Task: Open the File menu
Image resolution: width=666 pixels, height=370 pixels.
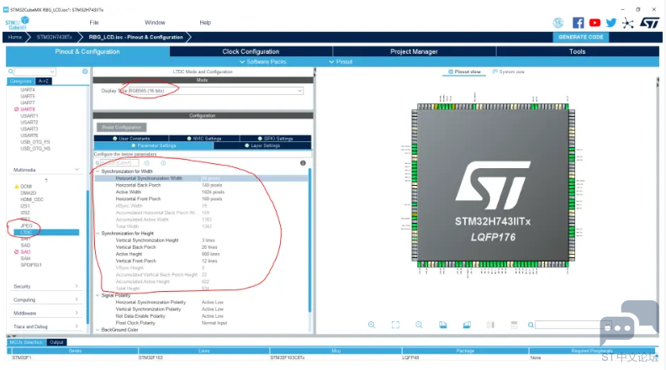Action: click(94, 23)
